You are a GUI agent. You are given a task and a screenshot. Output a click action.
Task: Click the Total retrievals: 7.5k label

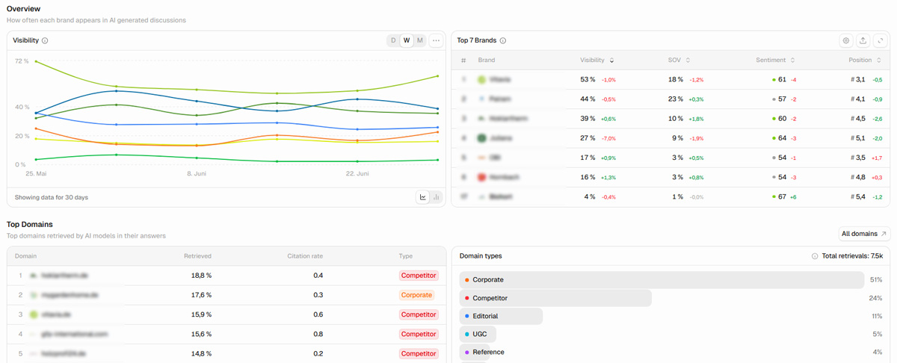pyautogui.click(x=852, y=255)
